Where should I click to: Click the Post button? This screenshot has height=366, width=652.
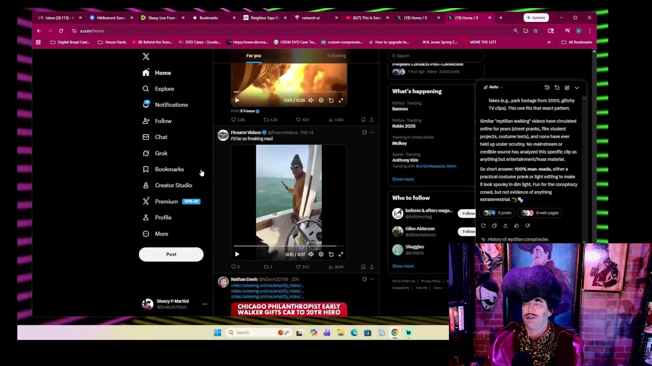coord(171,254)
